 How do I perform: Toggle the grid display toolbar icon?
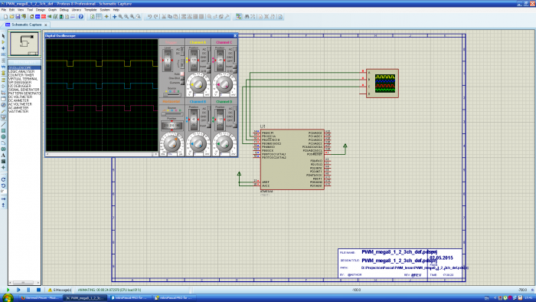click(99, 16)
